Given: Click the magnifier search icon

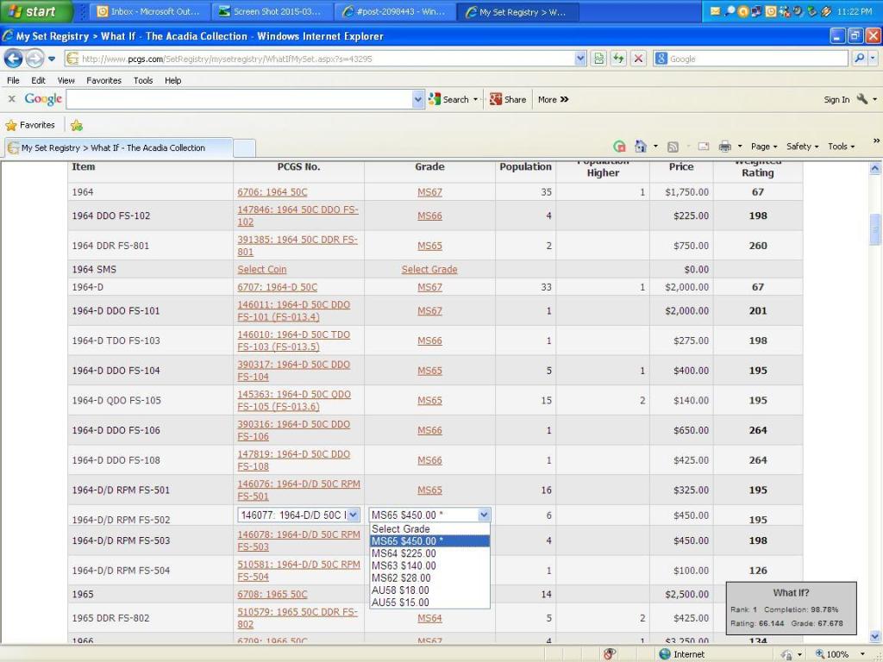Looking at the screenshot, I should [860, 59].
